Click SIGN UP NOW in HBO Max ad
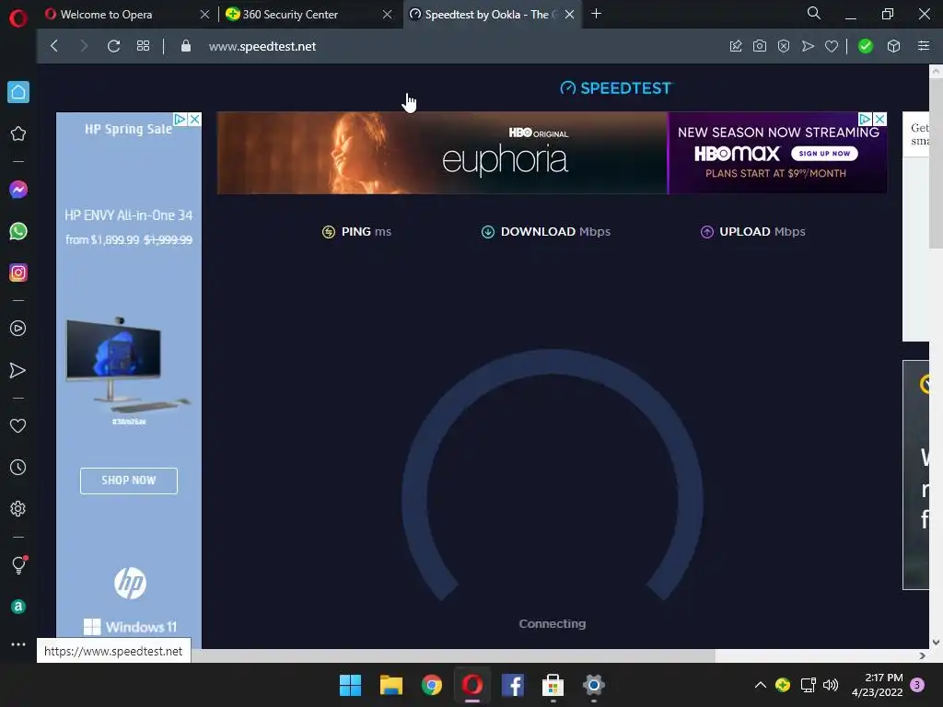Viewport: 943px width, 707px height. tap(824, 154)
